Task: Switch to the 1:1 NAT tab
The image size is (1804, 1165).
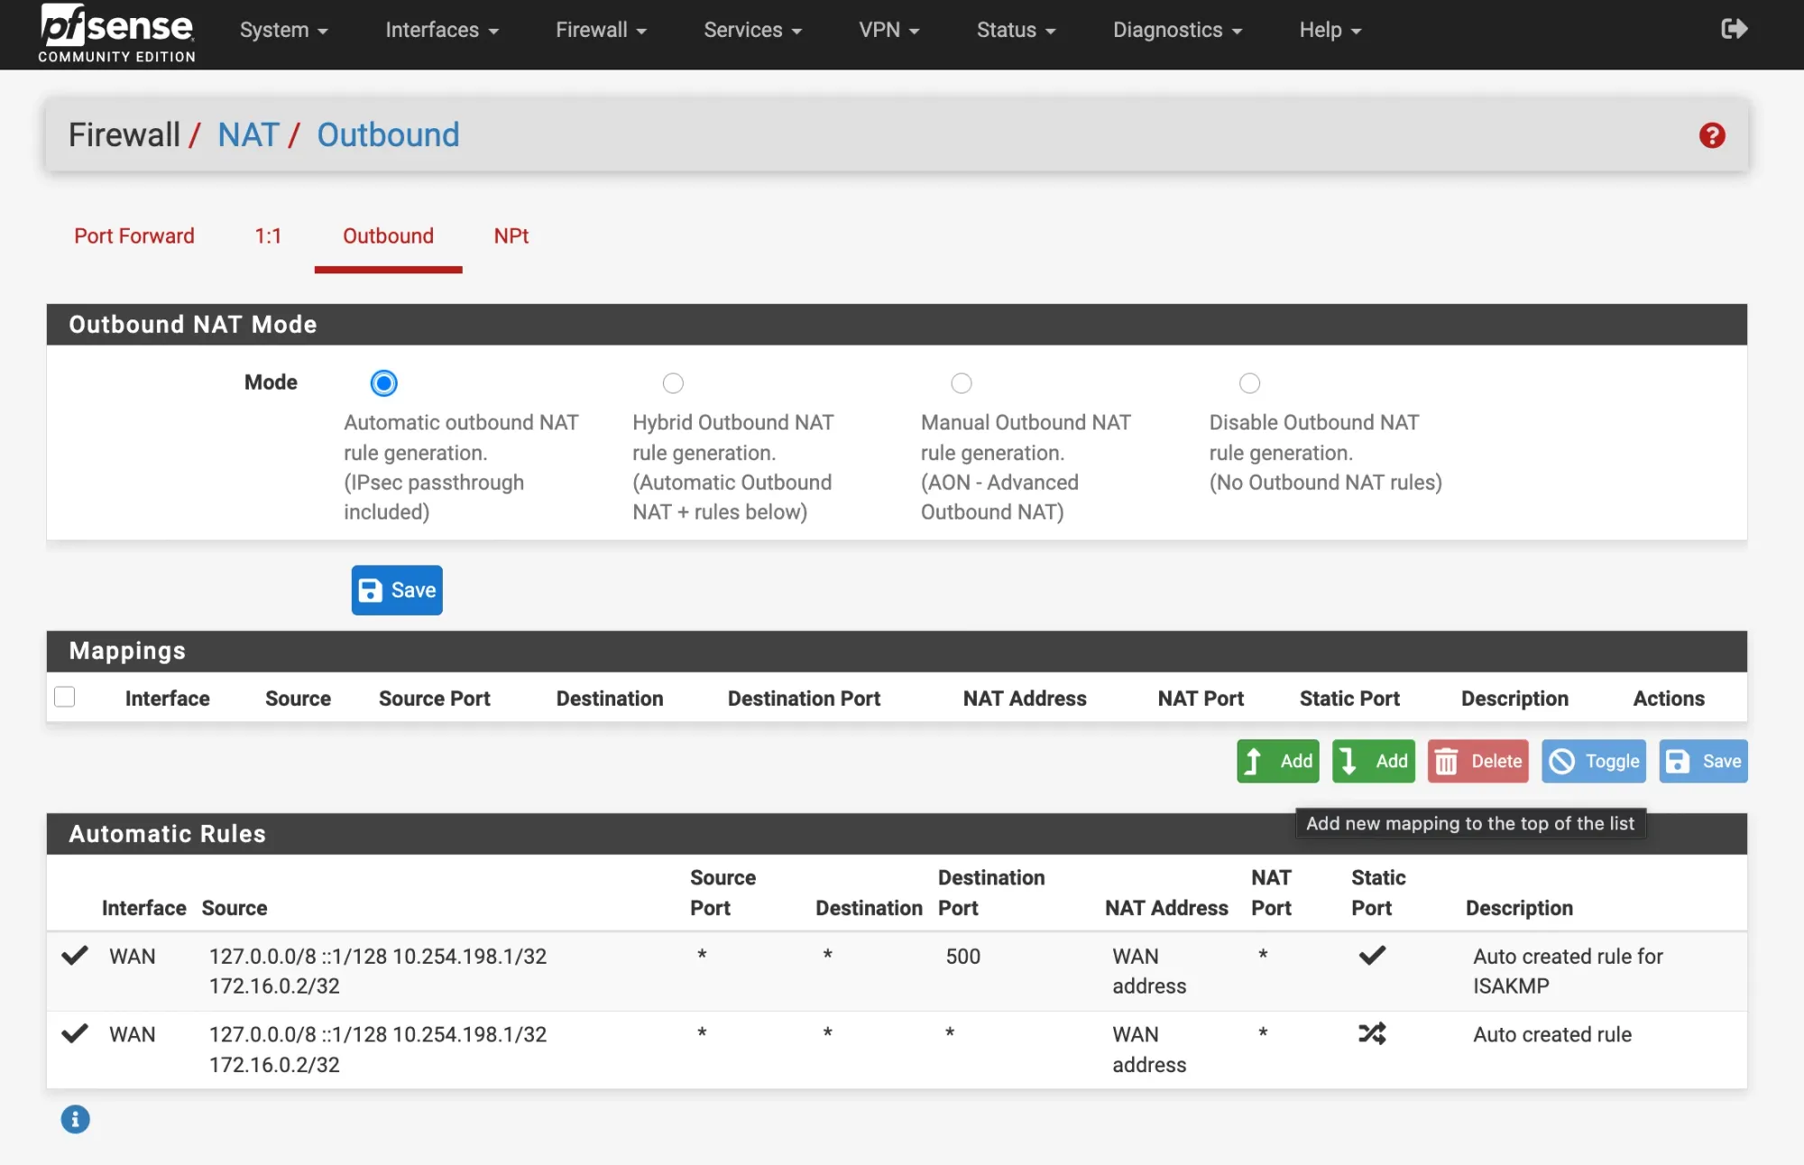Action: pyautogui.click(x=268, y=236)
